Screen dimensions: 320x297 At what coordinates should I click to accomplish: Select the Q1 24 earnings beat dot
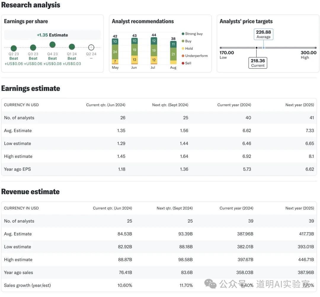click(72, 47)
